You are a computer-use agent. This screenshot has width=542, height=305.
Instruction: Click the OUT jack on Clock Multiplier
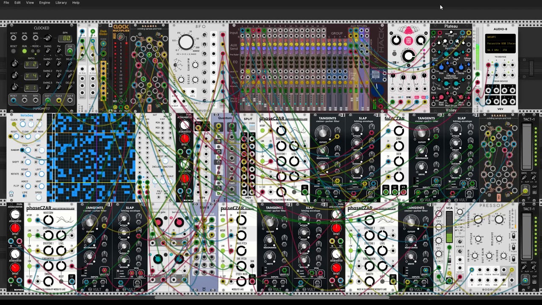(126, 107)
